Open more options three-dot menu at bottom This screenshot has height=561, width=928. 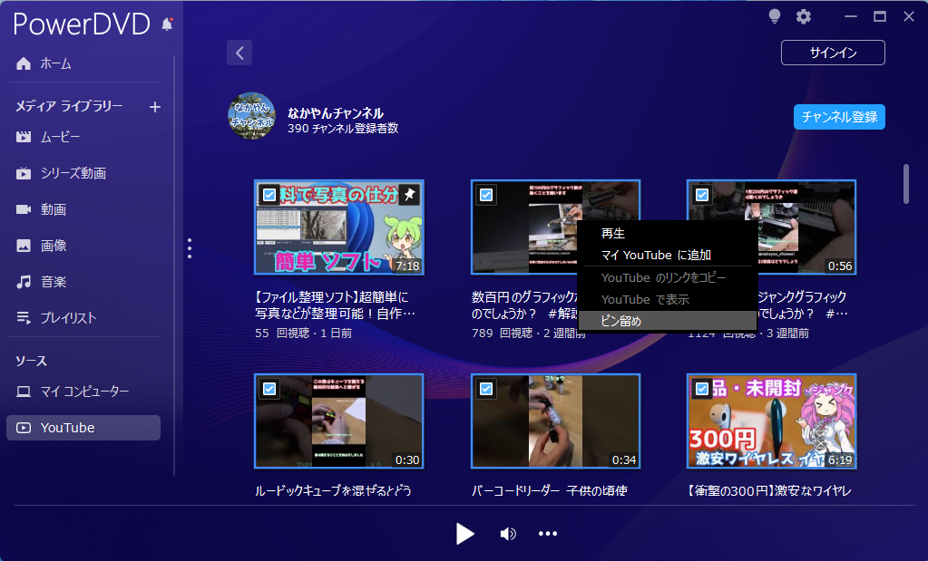547,534
